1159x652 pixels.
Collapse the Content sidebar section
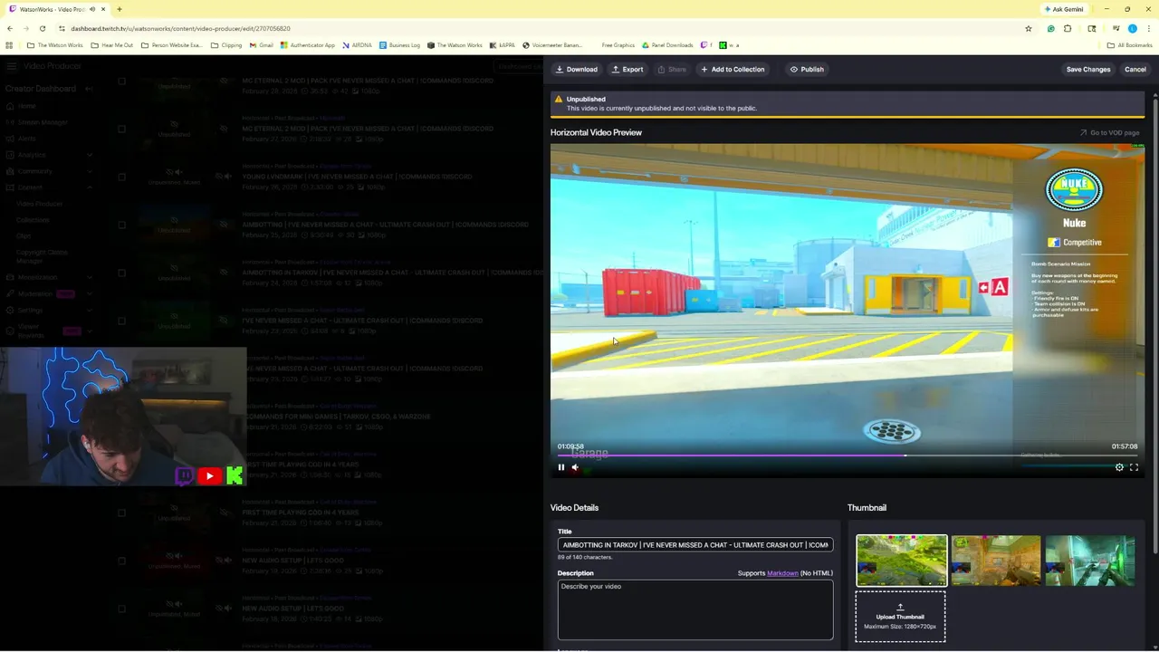click(89, 187)
